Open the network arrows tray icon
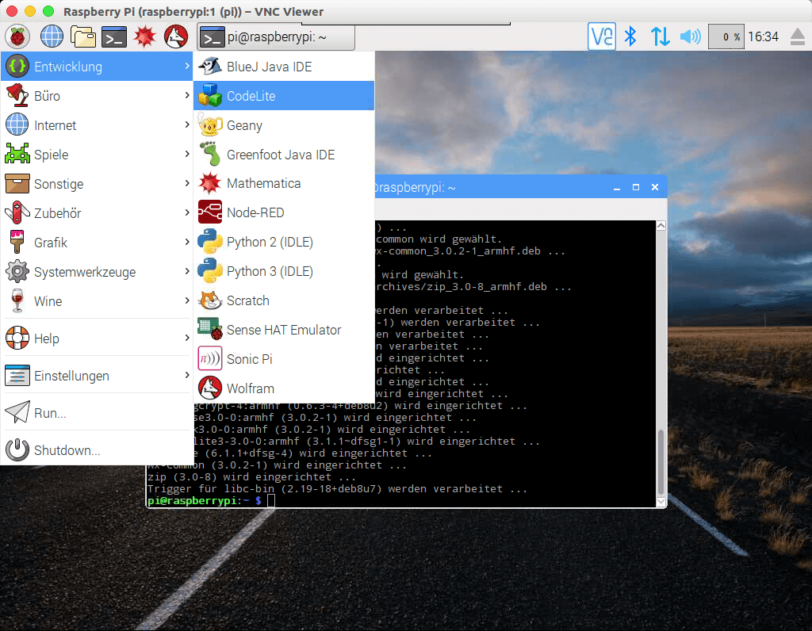 click(x=660, y=36)
